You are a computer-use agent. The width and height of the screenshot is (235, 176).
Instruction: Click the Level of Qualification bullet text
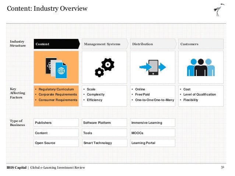(x=200, y=94)
